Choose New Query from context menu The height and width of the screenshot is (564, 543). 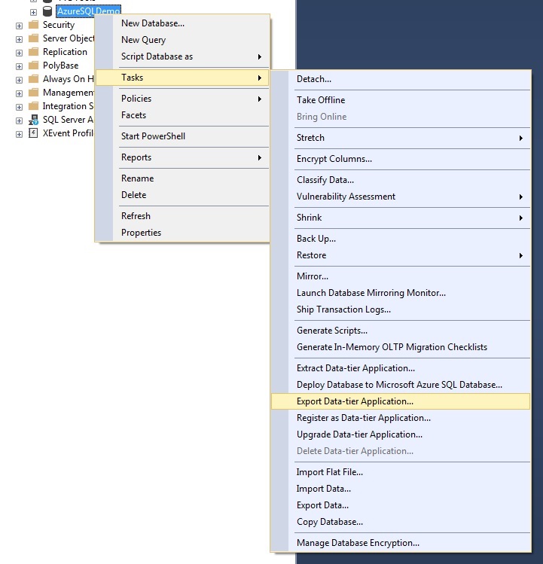[182, 40]
